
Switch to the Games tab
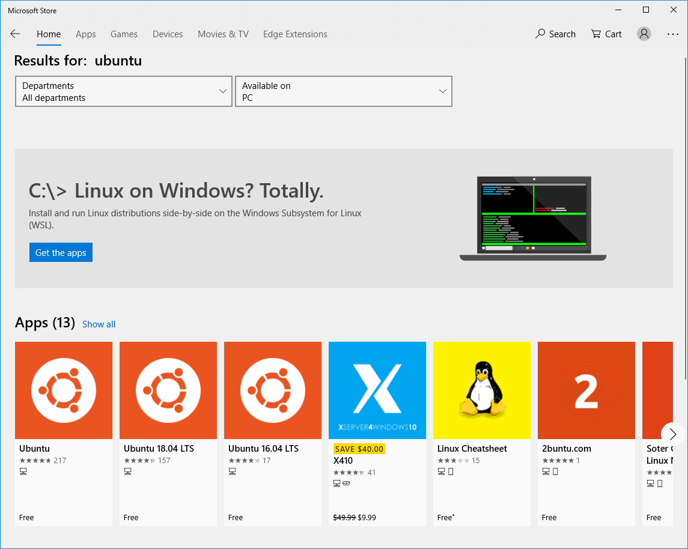pos(124,34)
